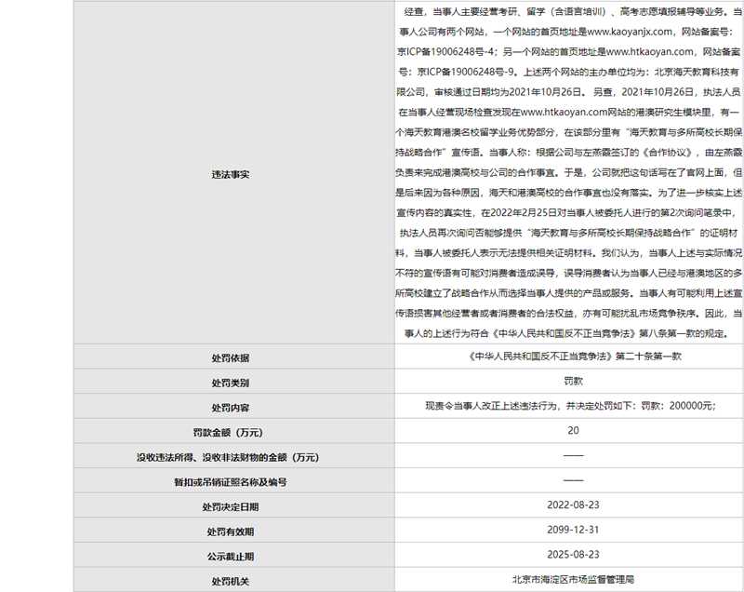
Task: Click the 公示截止期 label
Action: click(x=230, y=557)
